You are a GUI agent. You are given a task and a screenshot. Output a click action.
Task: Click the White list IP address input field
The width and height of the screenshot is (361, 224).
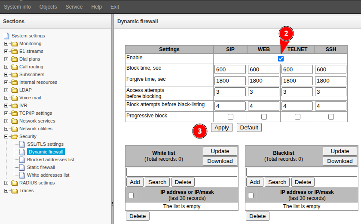click(x=182, y=172)
